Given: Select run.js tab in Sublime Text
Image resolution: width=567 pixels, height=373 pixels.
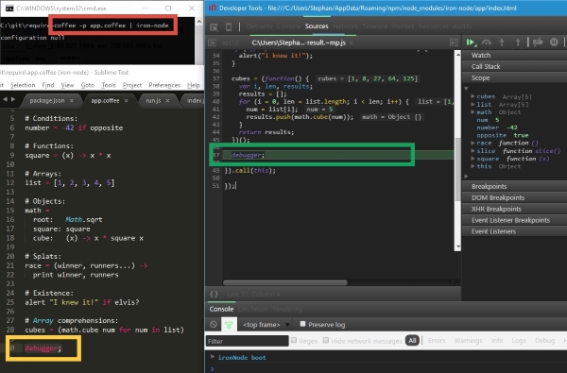Looking at the screenshot, I should tap(153, 100).
